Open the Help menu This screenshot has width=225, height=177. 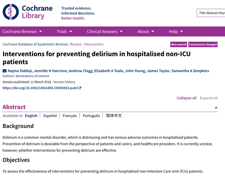176,32
